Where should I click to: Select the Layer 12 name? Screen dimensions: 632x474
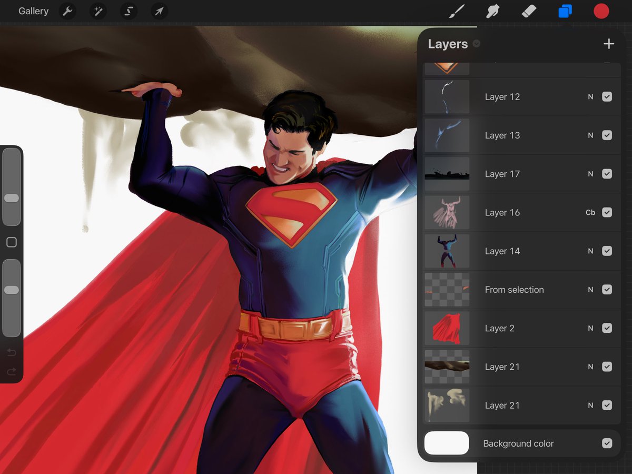[502, 97]
